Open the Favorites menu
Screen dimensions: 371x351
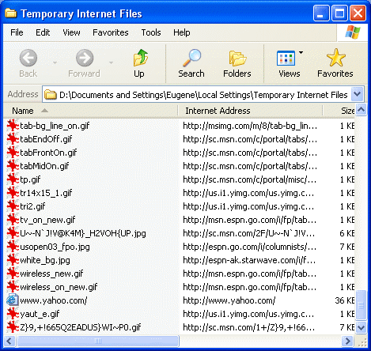111,32
